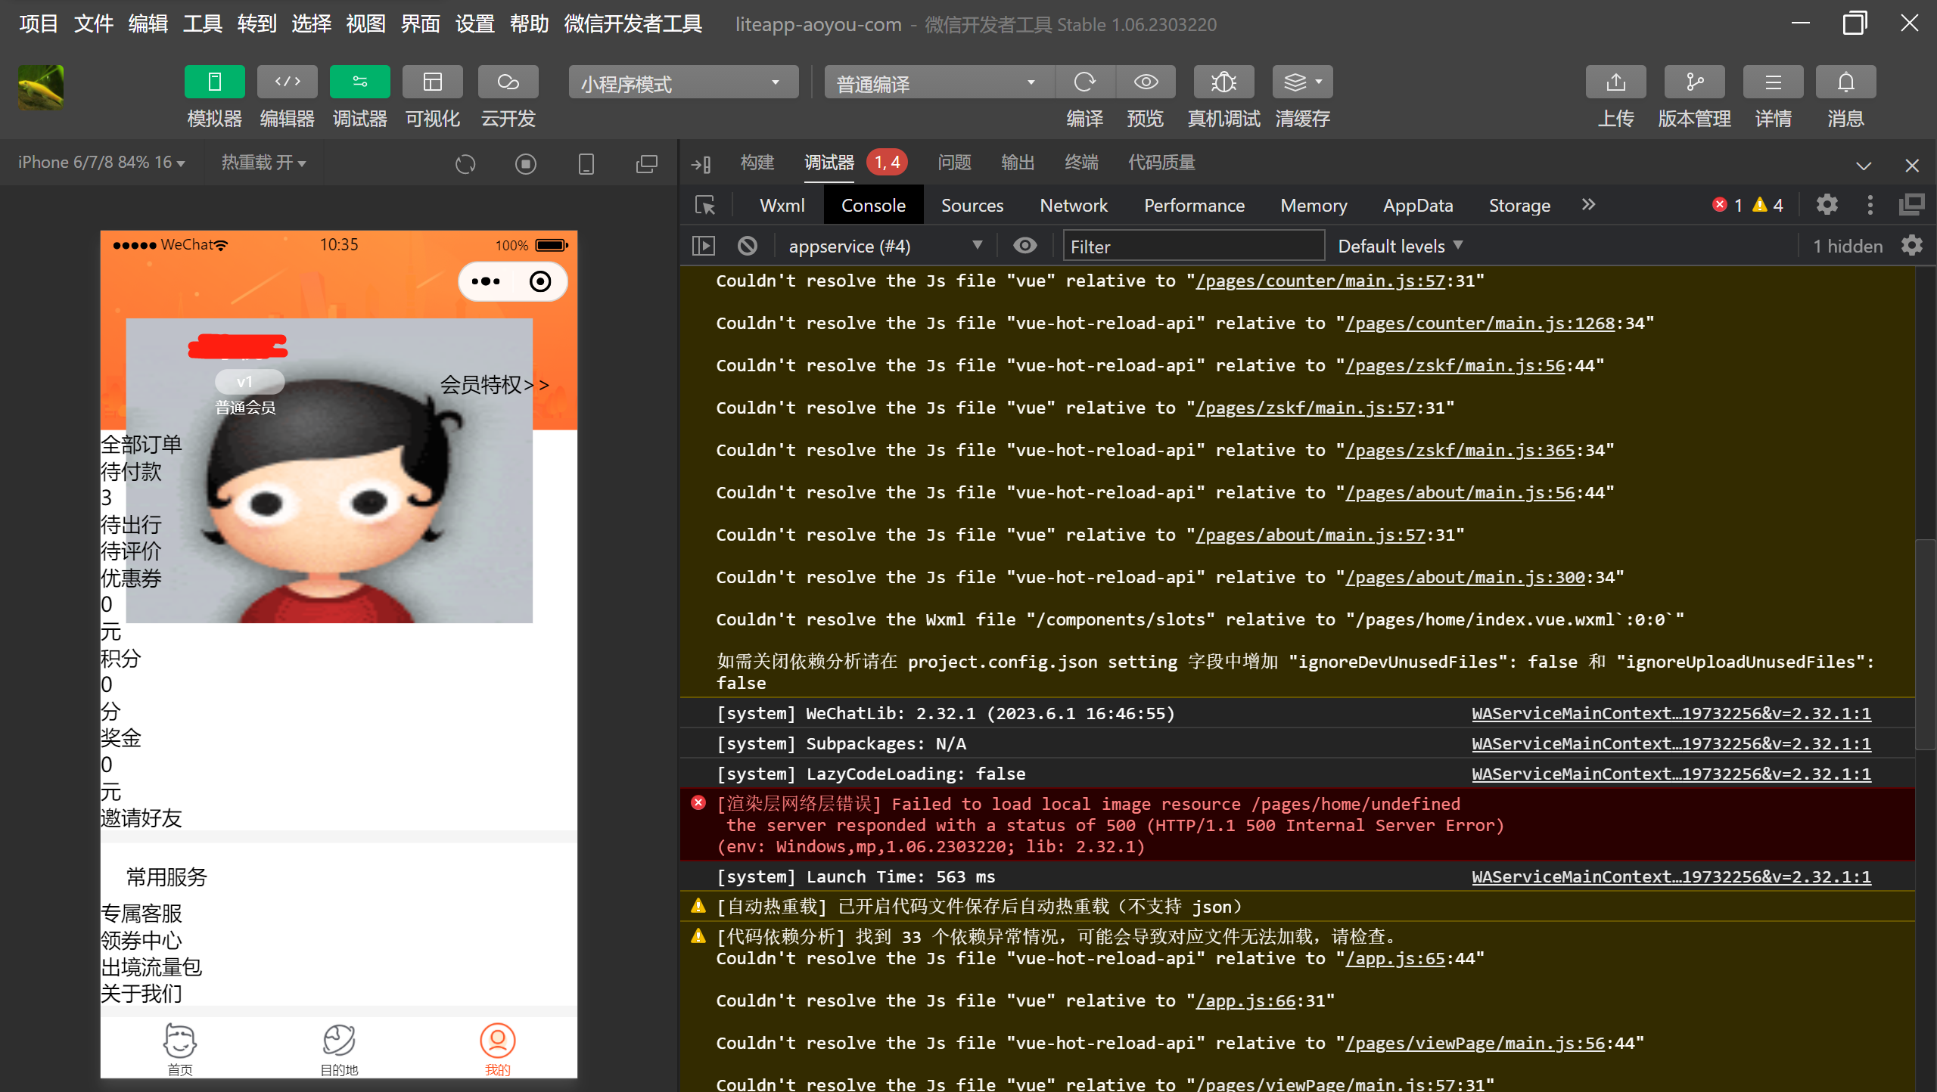The width and height of the screenshot is (1937, 1092).
Task: Switch to the 问题 tab
Action: (x=954, y=163)
